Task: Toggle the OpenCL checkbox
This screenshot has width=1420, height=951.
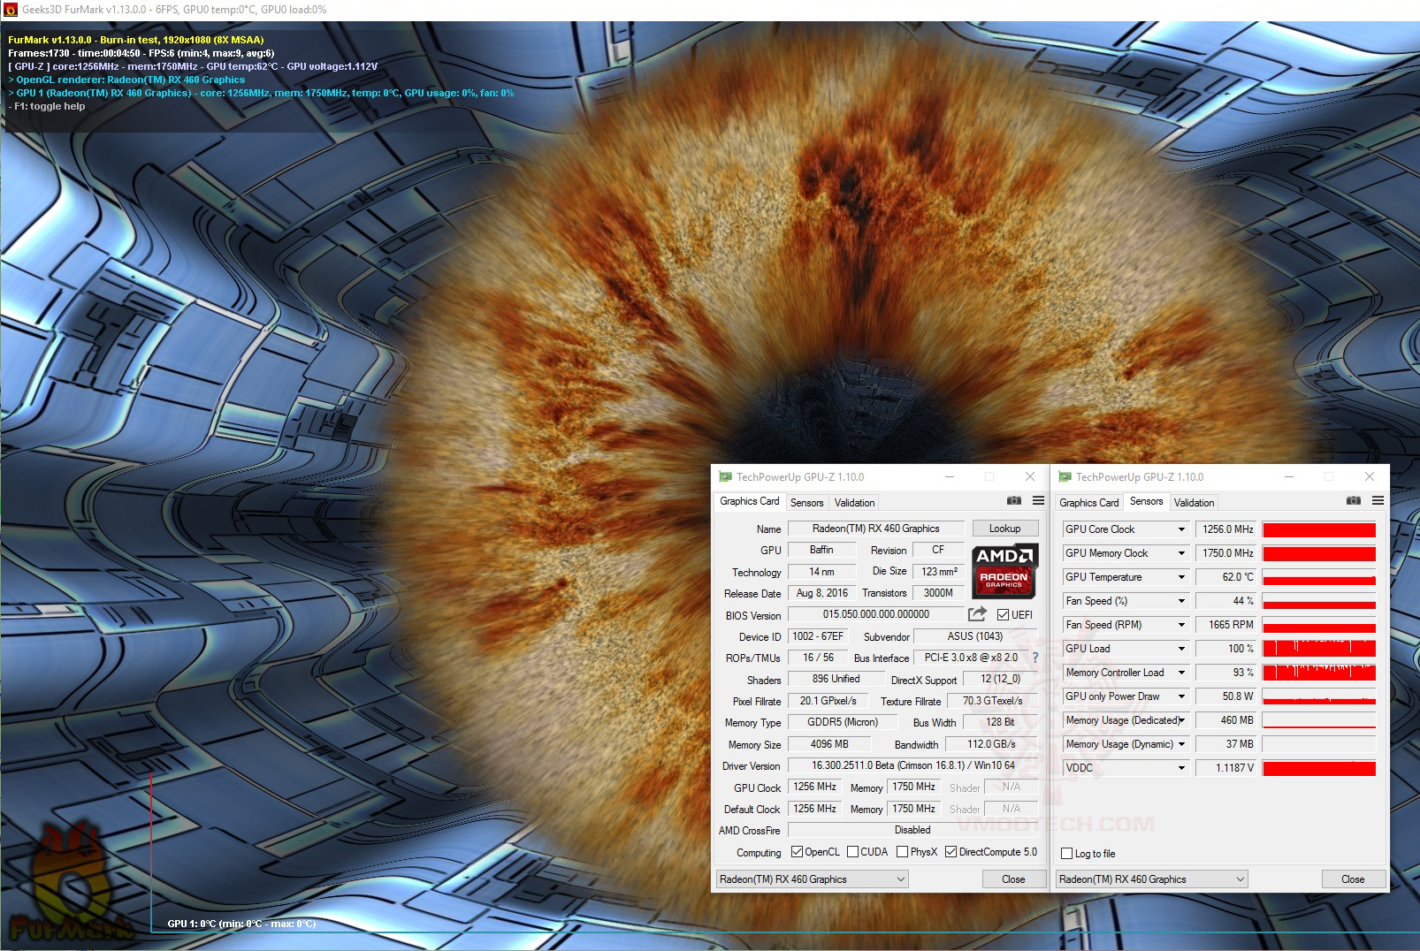Action: (797, 852)
